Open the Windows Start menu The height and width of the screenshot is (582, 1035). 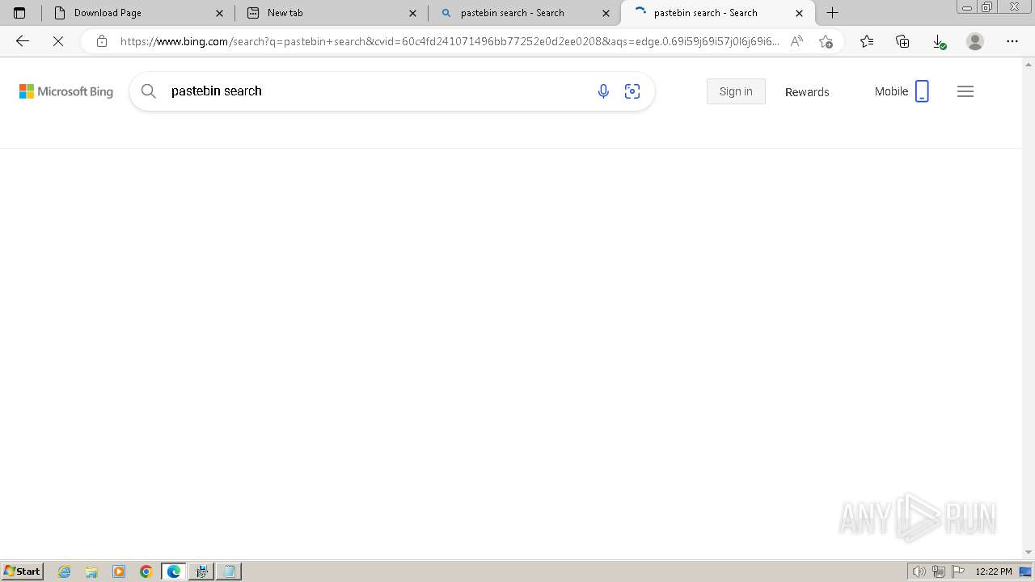(22, 571)
